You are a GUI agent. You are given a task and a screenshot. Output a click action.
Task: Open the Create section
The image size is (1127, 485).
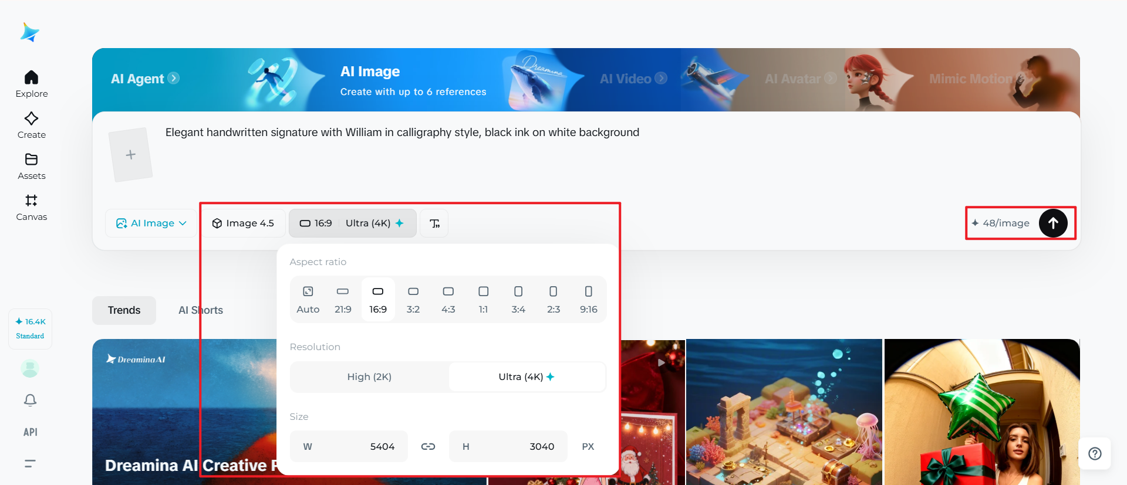(x=32, y=126)
